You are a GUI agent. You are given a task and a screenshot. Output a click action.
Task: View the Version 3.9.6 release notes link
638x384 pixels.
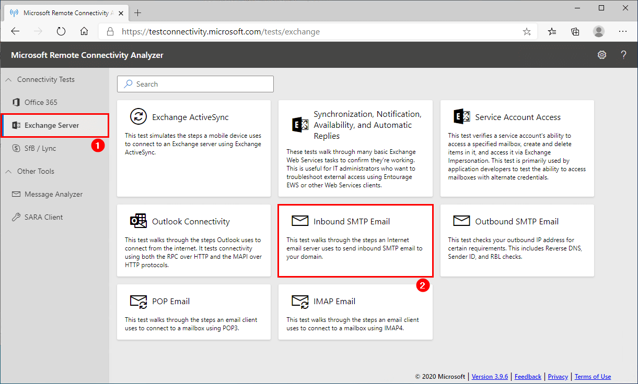coord(490,376)
